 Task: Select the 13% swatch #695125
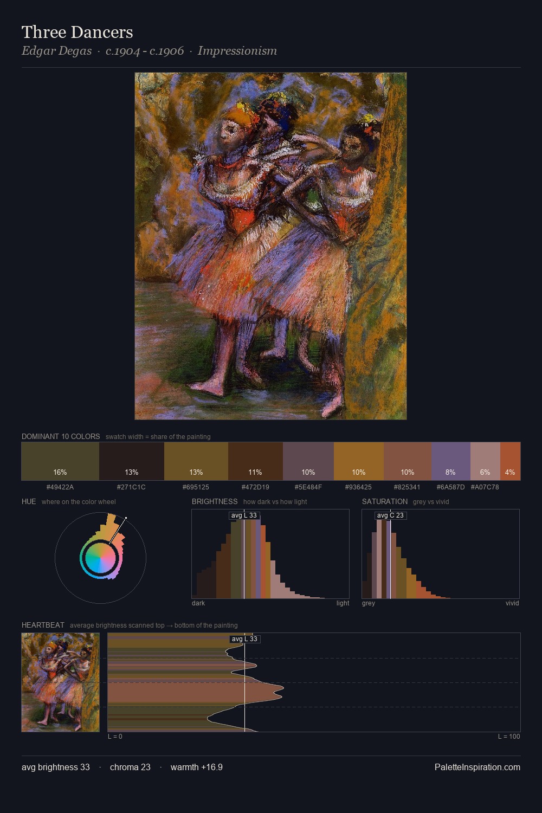pos(196,461)
